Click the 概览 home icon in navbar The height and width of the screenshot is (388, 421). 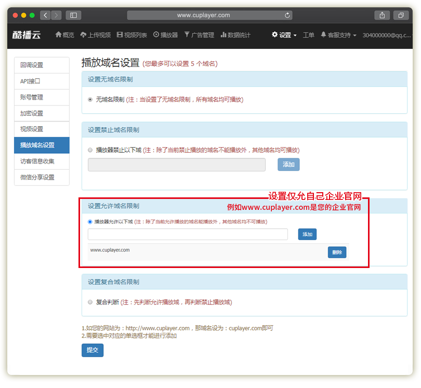pos(59,35)
